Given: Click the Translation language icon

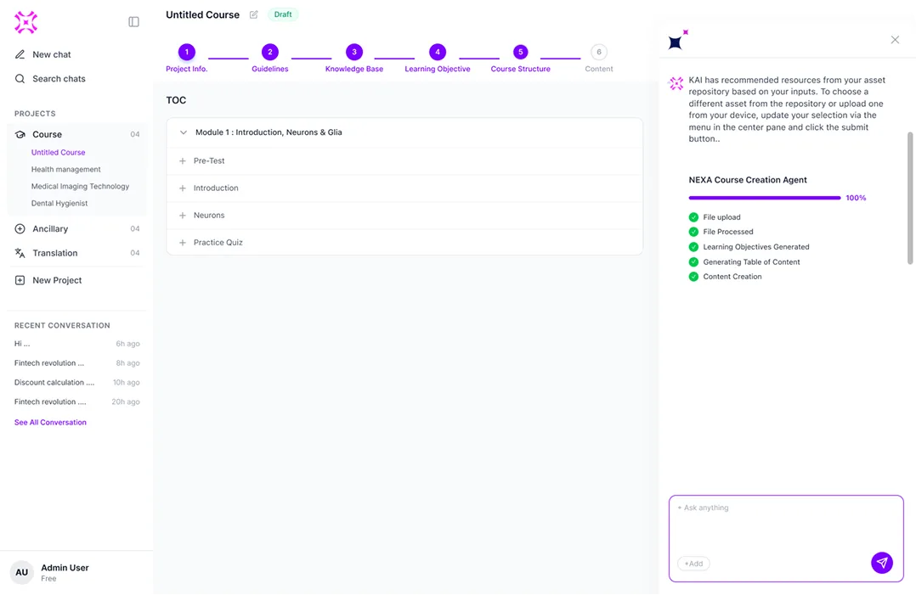Looking at the screenshot, I should click(20, 253).
